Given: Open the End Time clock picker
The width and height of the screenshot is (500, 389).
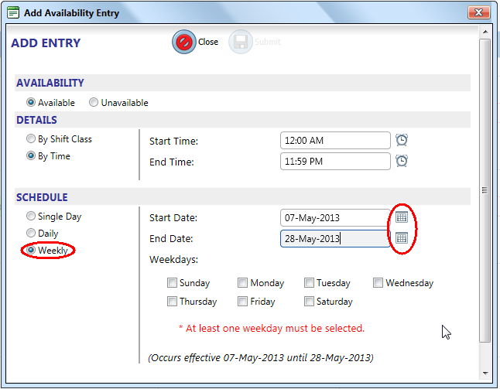Looking at the screenshot, I should point(402,161).
